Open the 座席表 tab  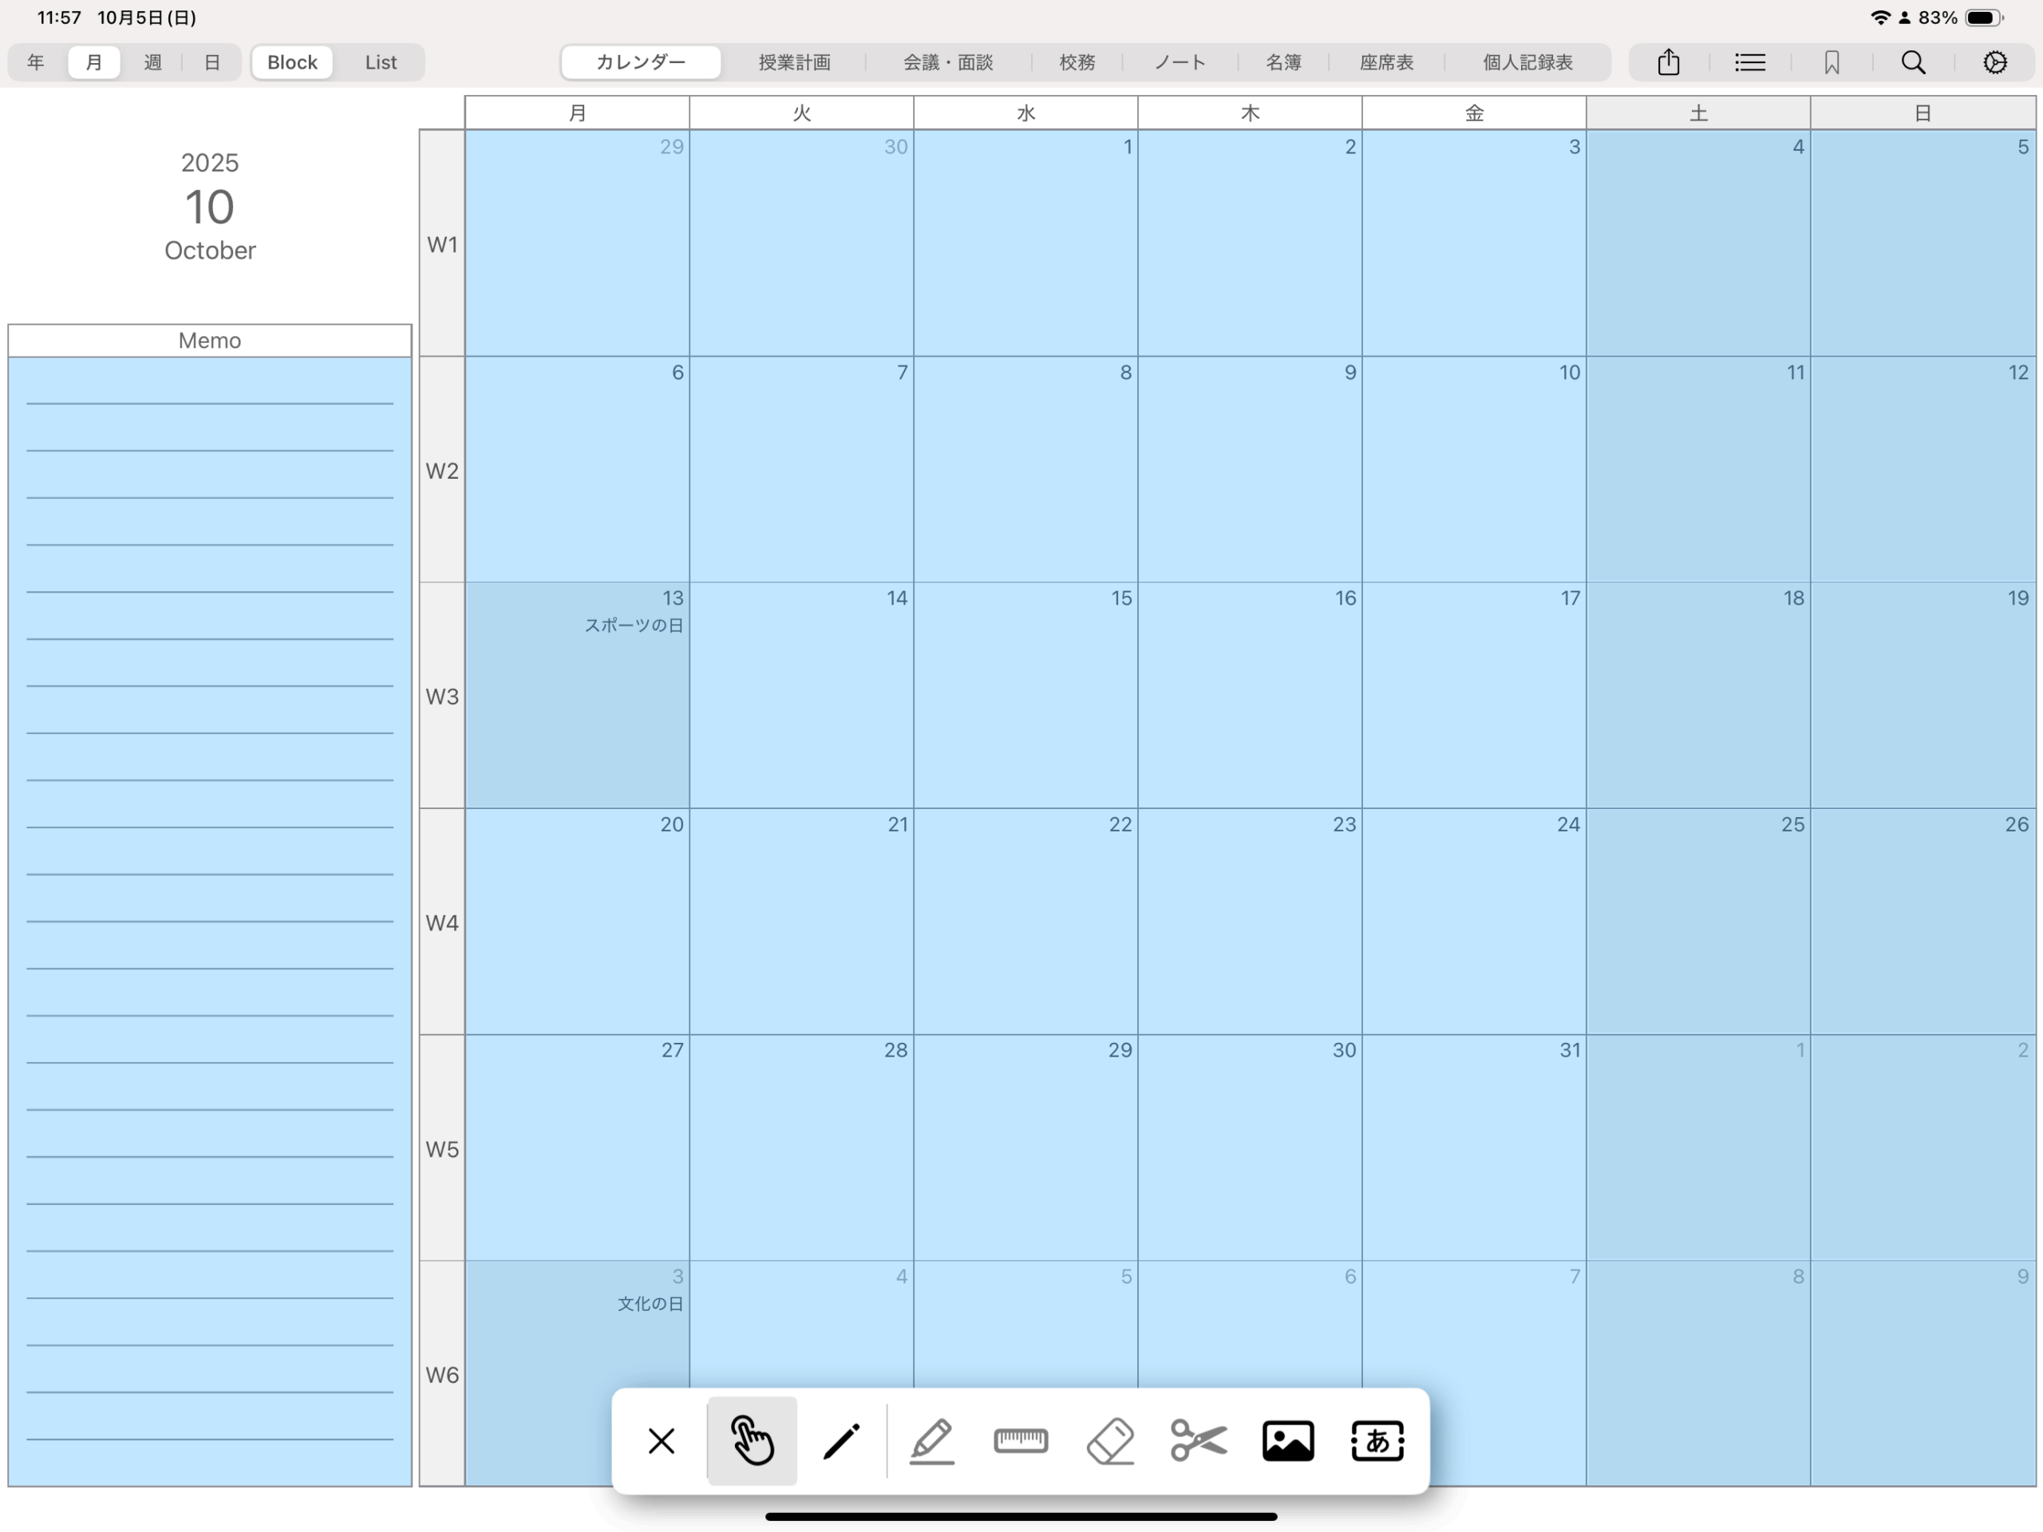1385,63
